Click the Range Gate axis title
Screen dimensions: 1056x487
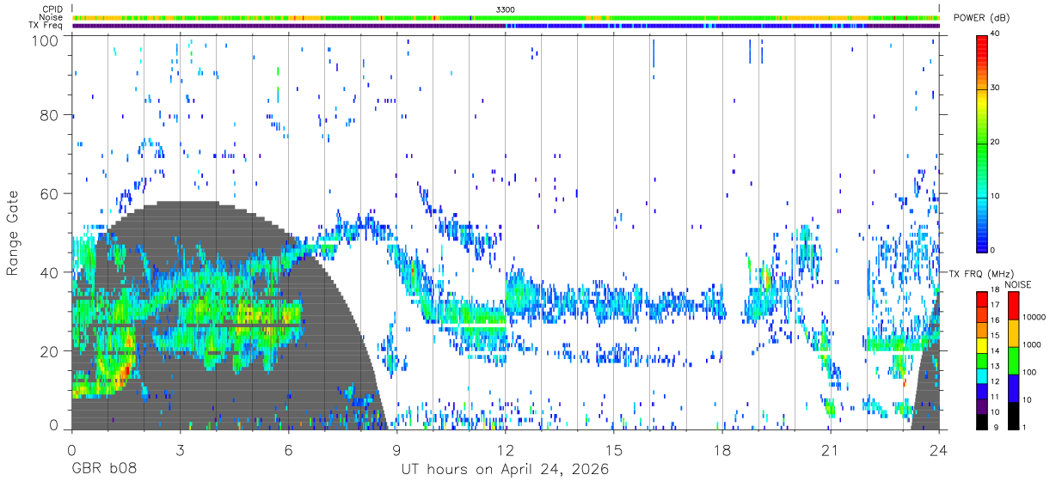[x=13, y=233]
